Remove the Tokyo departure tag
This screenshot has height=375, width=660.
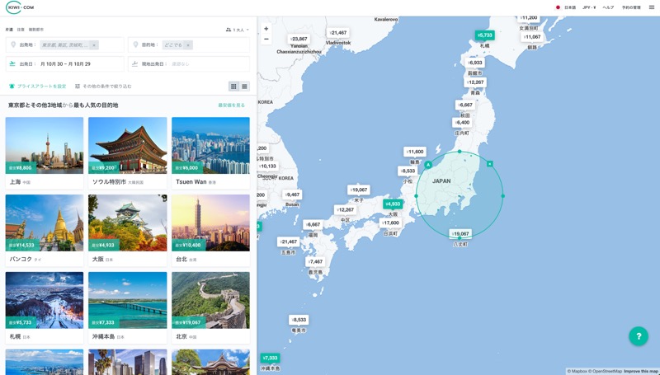[x=94, y=45]
